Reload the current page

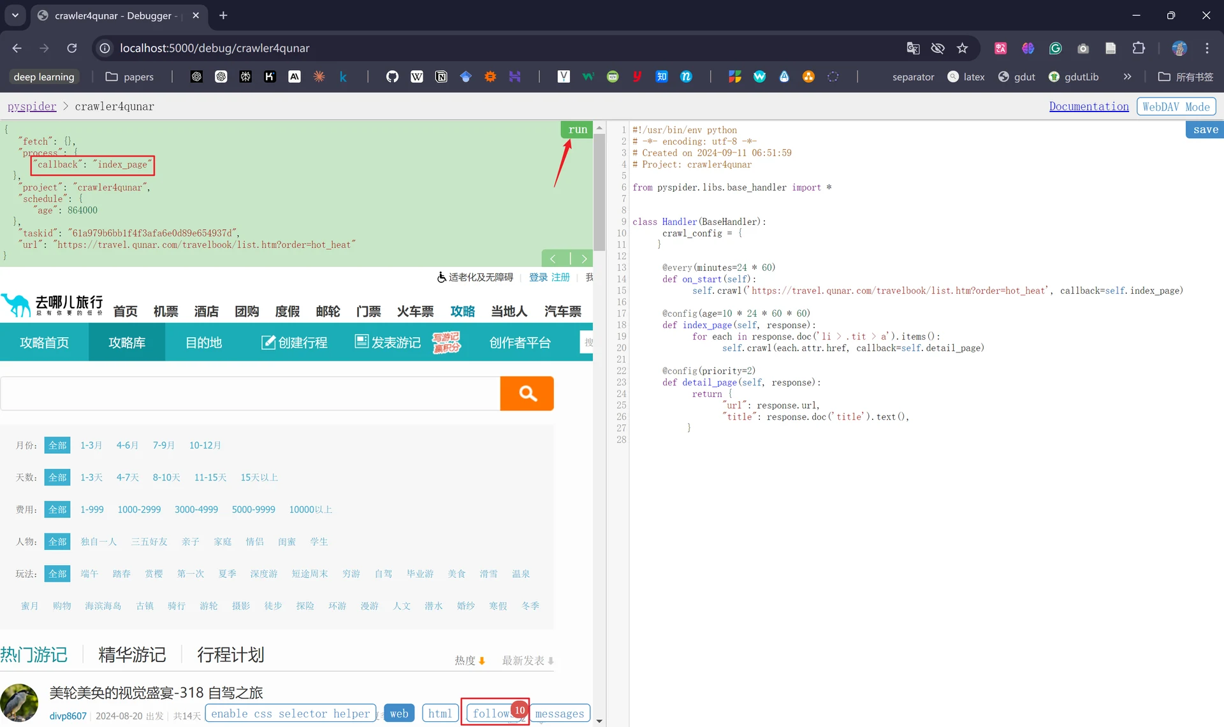(x=72, y=48)
